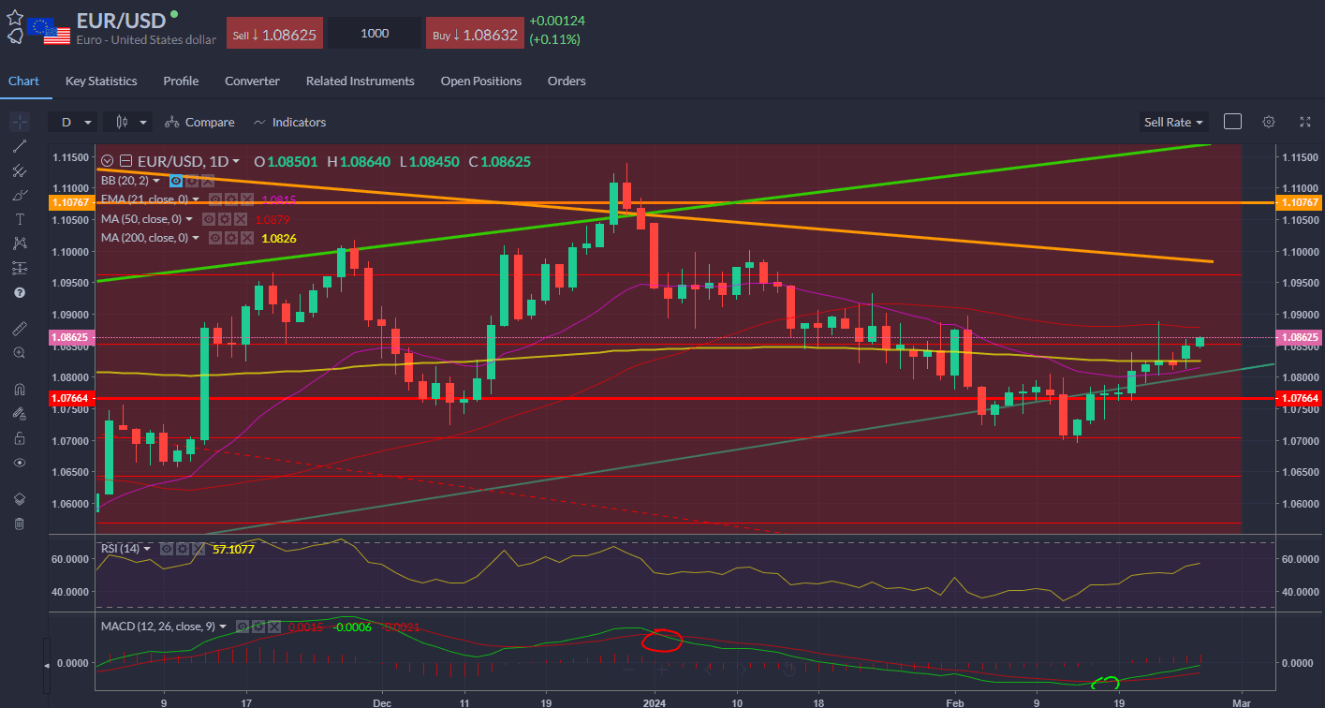Remove the EMA (21, close, 0) indicator
The width and height of the screenshot is (1325, 708).
[247, 199]
